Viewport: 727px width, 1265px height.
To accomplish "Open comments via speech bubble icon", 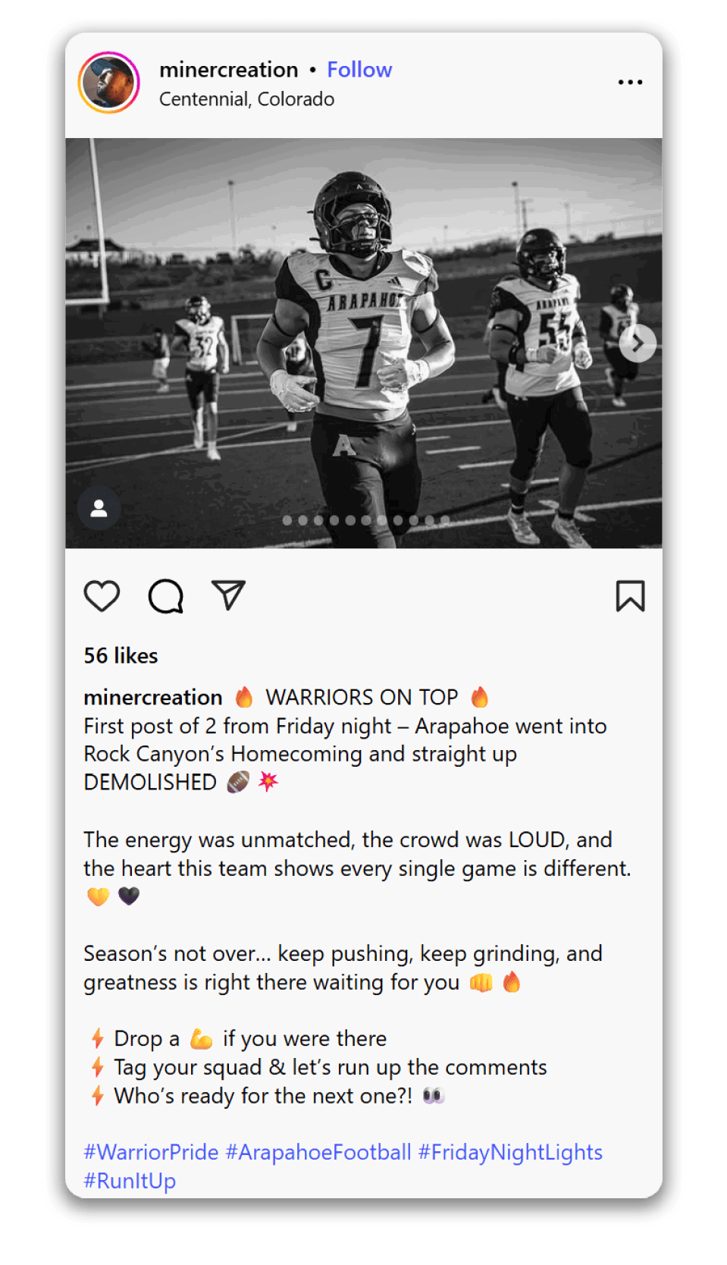I will tap(165, 596).
